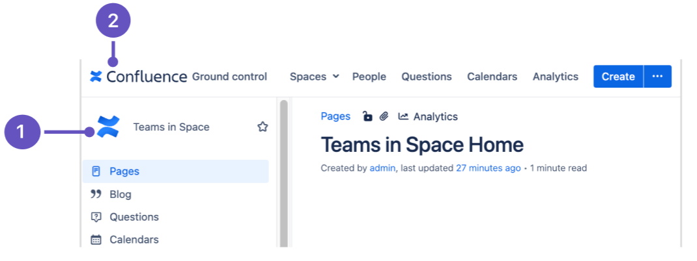Click the blue Create button
The width and height of the screenshot is (697, 261).
(618, 77)
